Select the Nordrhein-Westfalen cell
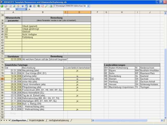Screen dimensions: 167x125 point(150,71)
